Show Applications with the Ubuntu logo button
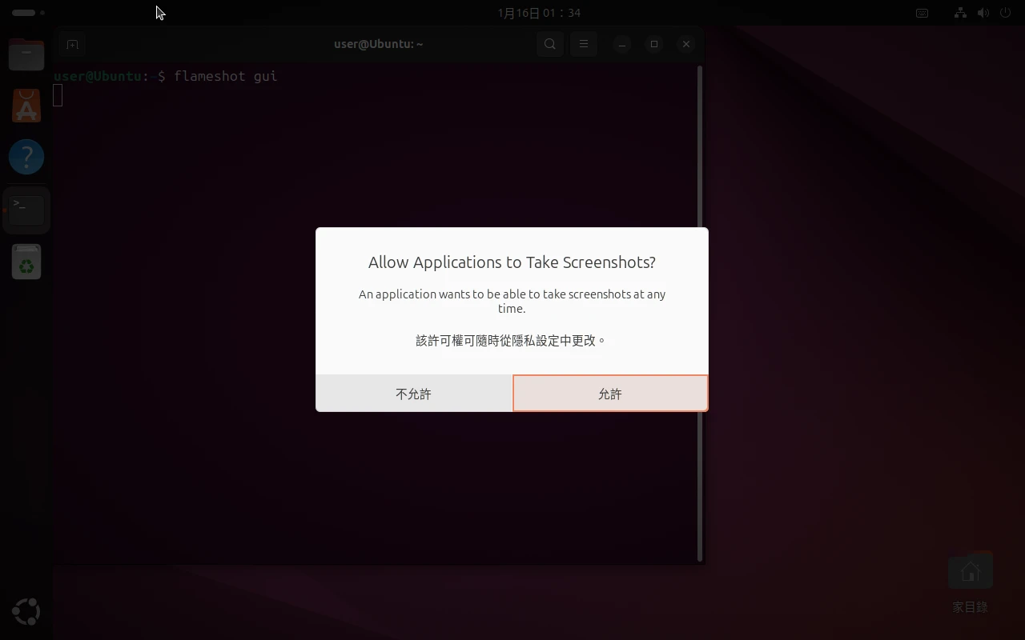The width and height of the screenshot is (1025, 640). coord(26,612)
